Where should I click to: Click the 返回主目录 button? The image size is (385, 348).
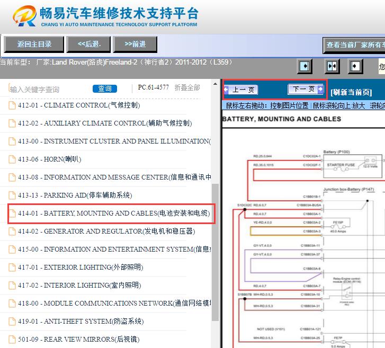pos(34,44)
